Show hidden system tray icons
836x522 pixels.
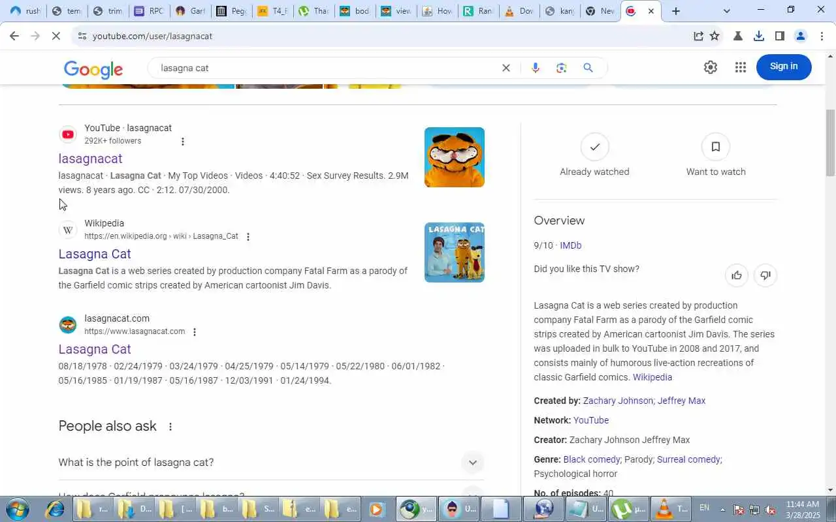(x=722, y=510)
